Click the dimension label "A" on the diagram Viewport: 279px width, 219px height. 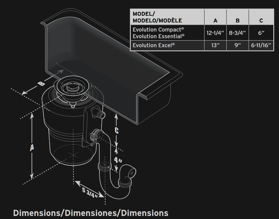tap(32, 148)
